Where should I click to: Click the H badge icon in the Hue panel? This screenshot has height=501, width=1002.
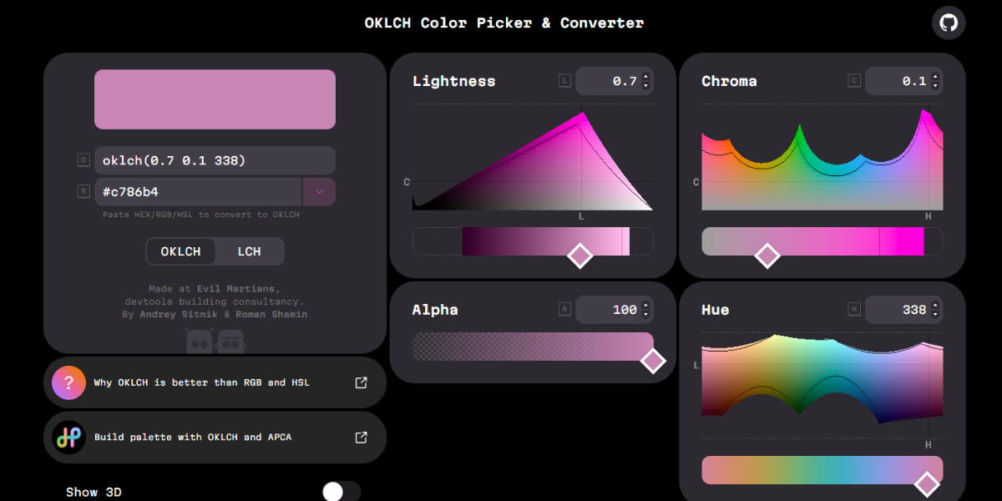853,309
